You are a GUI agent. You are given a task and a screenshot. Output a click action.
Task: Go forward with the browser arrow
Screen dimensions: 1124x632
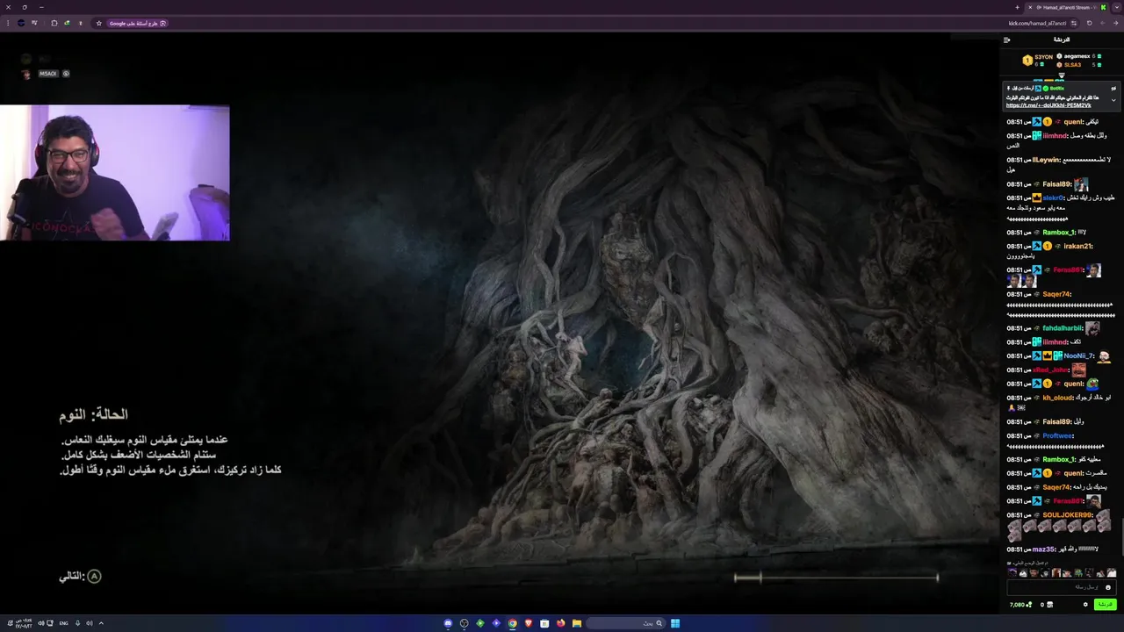[1103, 23]
